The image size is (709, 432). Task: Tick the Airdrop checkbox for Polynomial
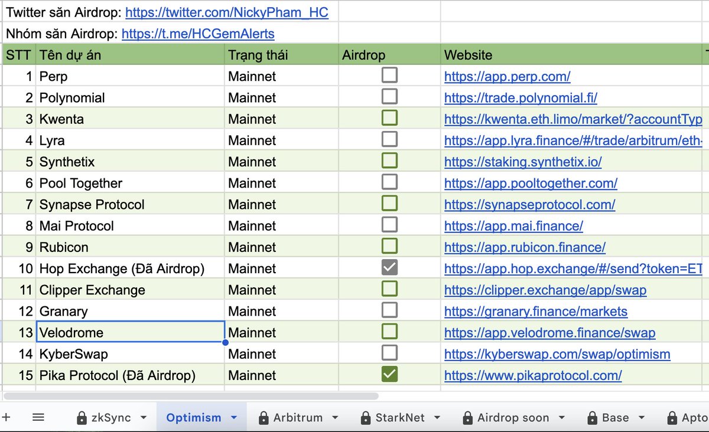(389, 96)
